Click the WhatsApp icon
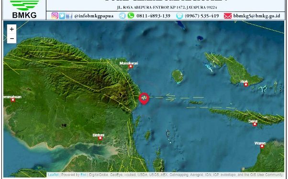Viewport: 288px width, 179px height. tap(131, 15)
